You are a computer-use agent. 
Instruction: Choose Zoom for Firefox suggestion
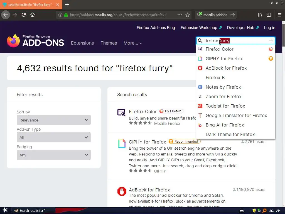(235, 96)
